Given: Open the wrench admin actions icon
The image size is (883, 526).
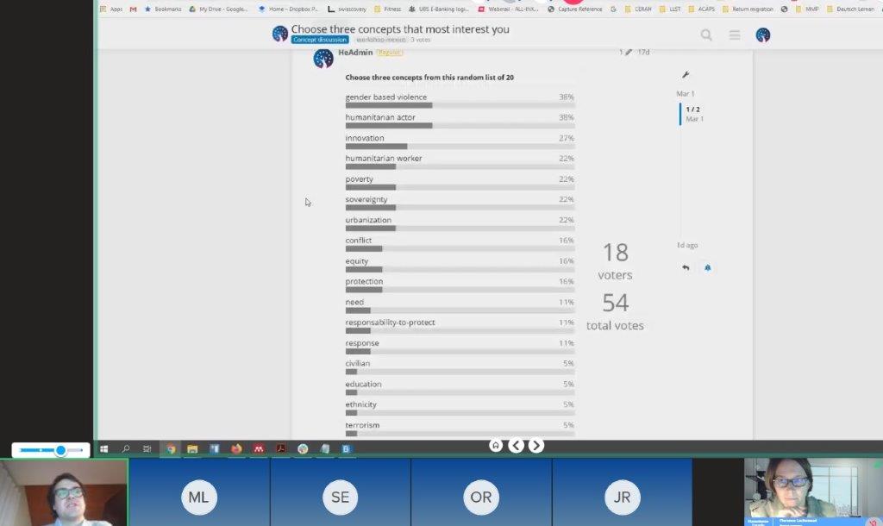Looking at the screenshot, I should click(x=686, y=75).
